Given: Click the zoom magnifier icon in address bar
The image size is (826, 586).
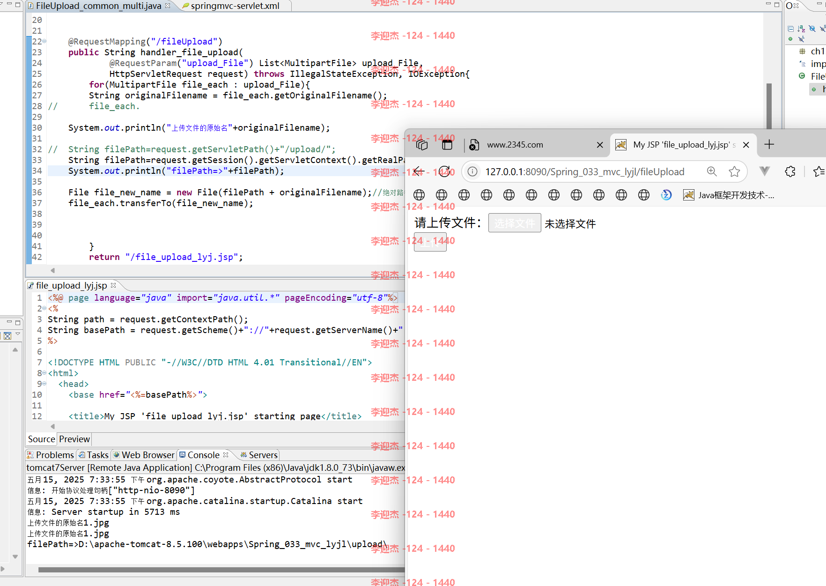Looking at the screenshot, I should 712,171.
